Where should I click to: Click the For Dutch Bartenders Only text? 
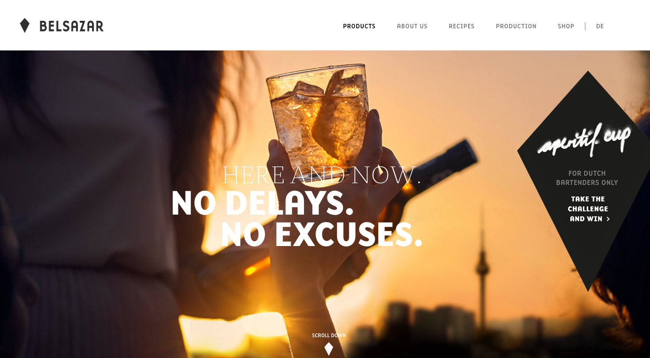[x=587, y=178]
